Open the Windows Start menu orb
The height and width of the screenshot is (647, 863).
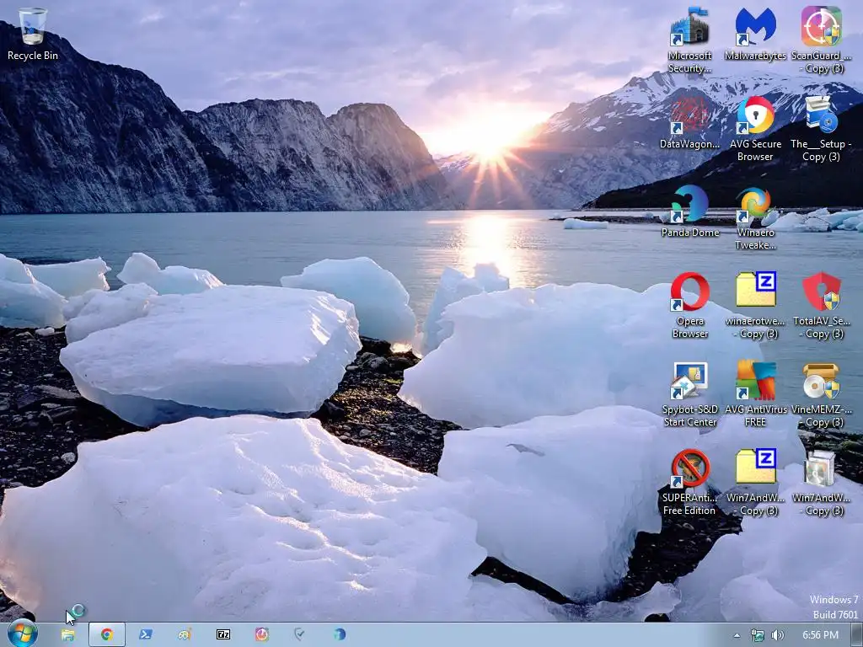[23, 634]
